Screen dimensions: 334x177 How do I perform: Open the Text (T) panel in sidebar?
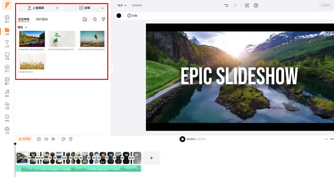pos(7,44)
